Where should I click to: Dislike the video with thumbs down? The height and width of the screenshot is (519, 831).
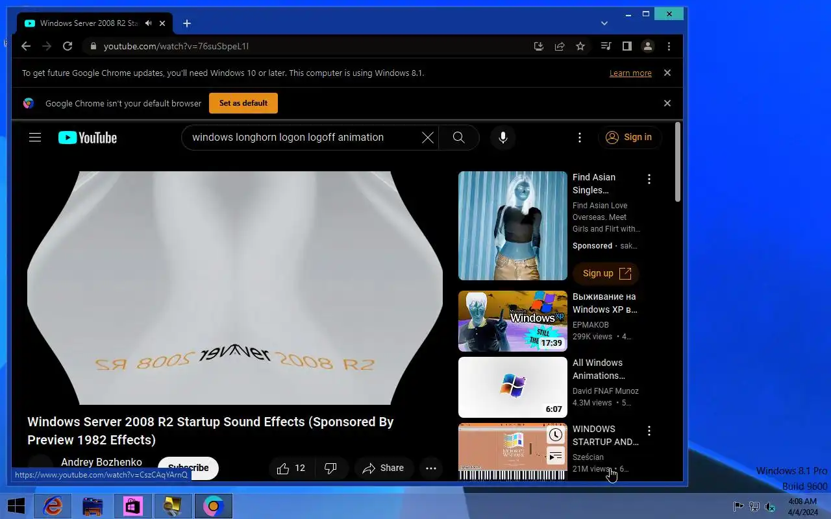(330, 468)
